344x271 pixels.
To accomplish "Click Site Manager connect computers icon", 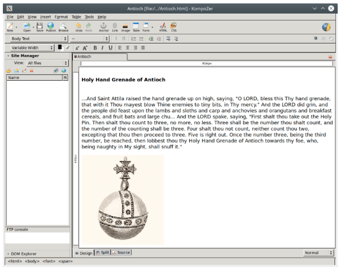I will [x=56, y=70].
